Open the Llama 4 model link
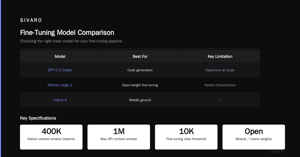Screen dimensions: 300x157 tap(60, 100)
